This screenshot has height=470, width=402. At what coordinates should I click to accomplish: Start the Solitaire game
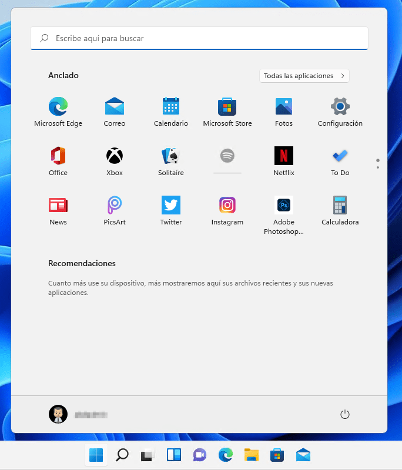coord(171,161)
